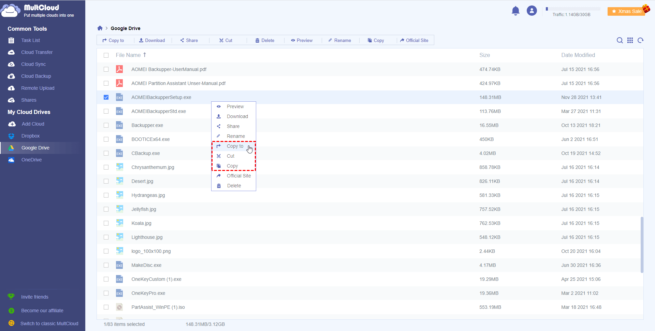Image resolution: width=655 pixels, height=331 pixels.
Task: Choose Delete in context menu
Action: [234, 186]
